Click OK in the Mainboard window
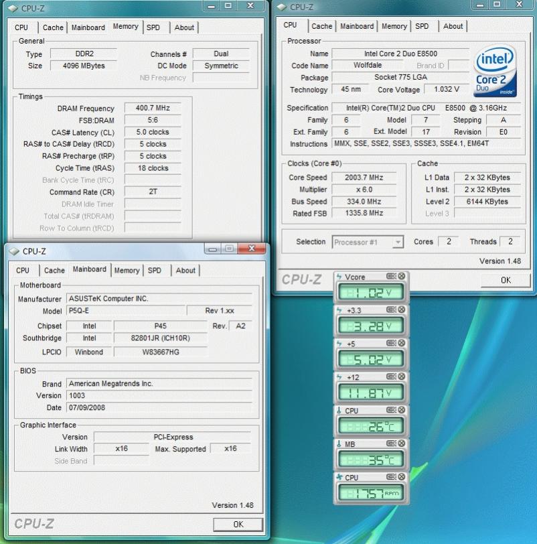Screen dimensions: 537x544 coord(238,524)
